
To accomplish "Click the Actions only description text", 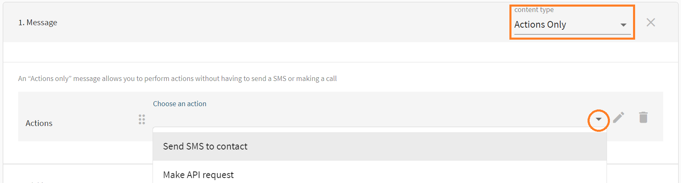I will tap(177, 78).
